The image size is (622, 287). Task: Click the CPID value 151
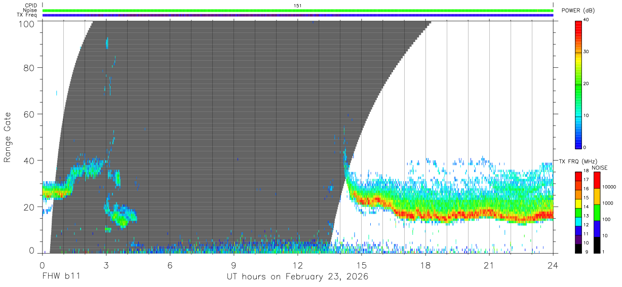298,6
